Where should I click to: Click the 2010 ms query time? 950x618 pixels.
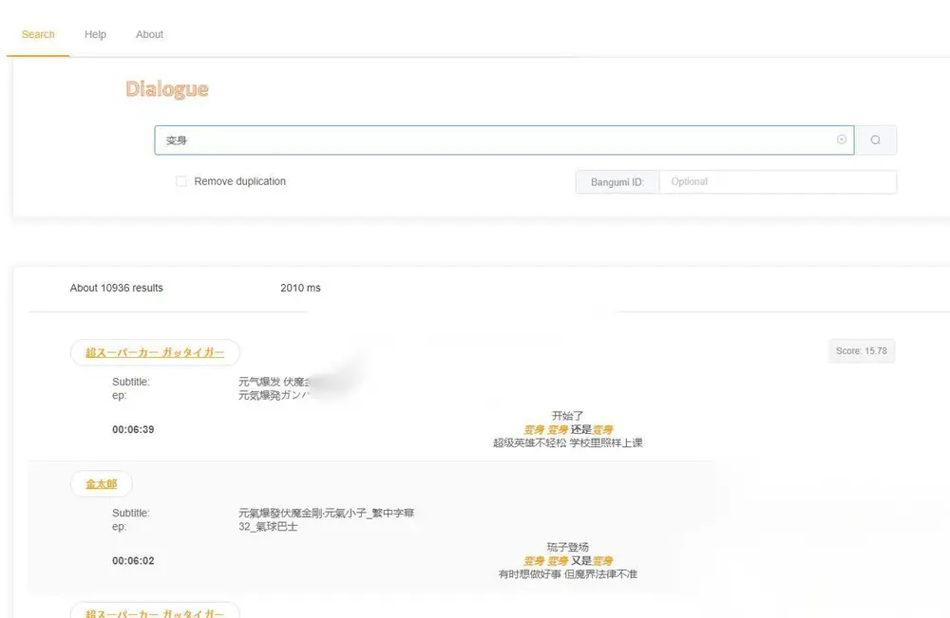[x=300, y=289]
